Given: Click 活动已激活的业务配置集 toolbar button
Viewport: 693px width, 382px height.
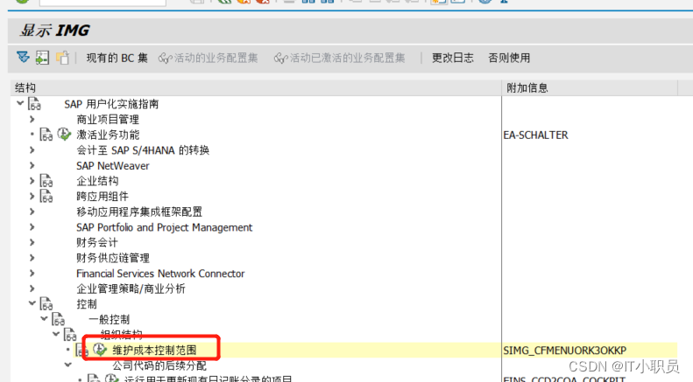Looking at the screenshot, I should (339, 58).
